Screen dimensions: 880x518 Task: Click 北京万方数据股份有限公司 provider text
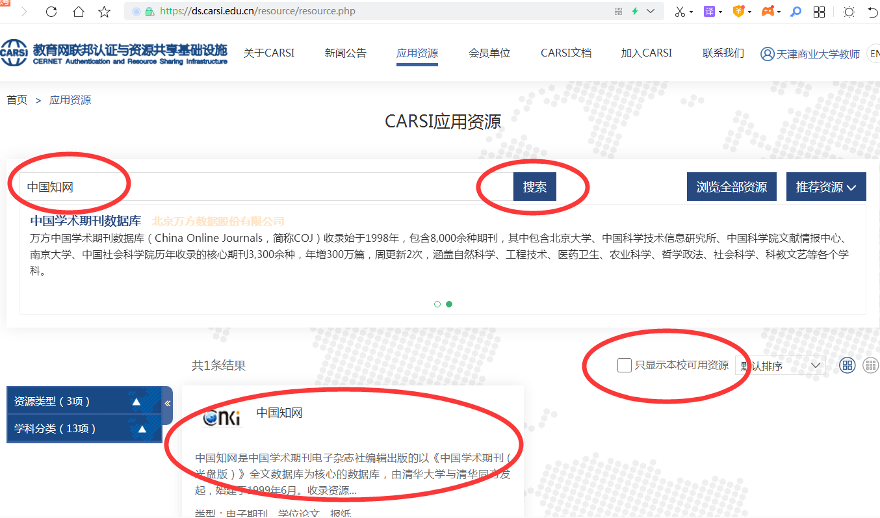pyautogui.click(x=218, y=222)
